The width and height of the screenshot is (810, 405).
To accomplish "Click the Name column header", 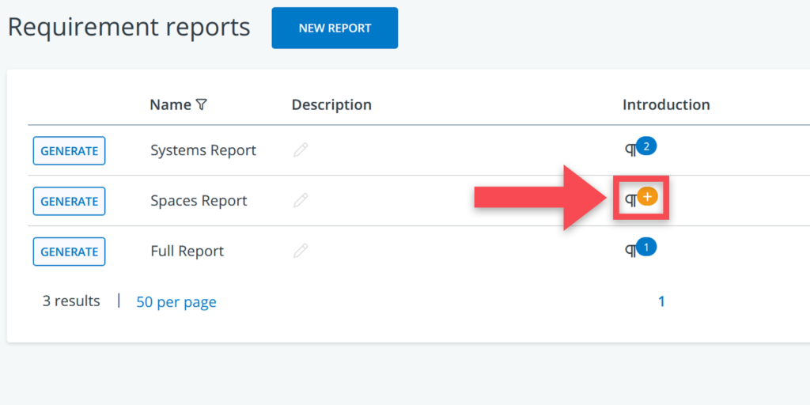I will coord(170,104).
